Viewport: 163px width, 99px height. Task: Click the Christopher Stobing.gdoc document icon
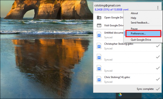[99, 46]
